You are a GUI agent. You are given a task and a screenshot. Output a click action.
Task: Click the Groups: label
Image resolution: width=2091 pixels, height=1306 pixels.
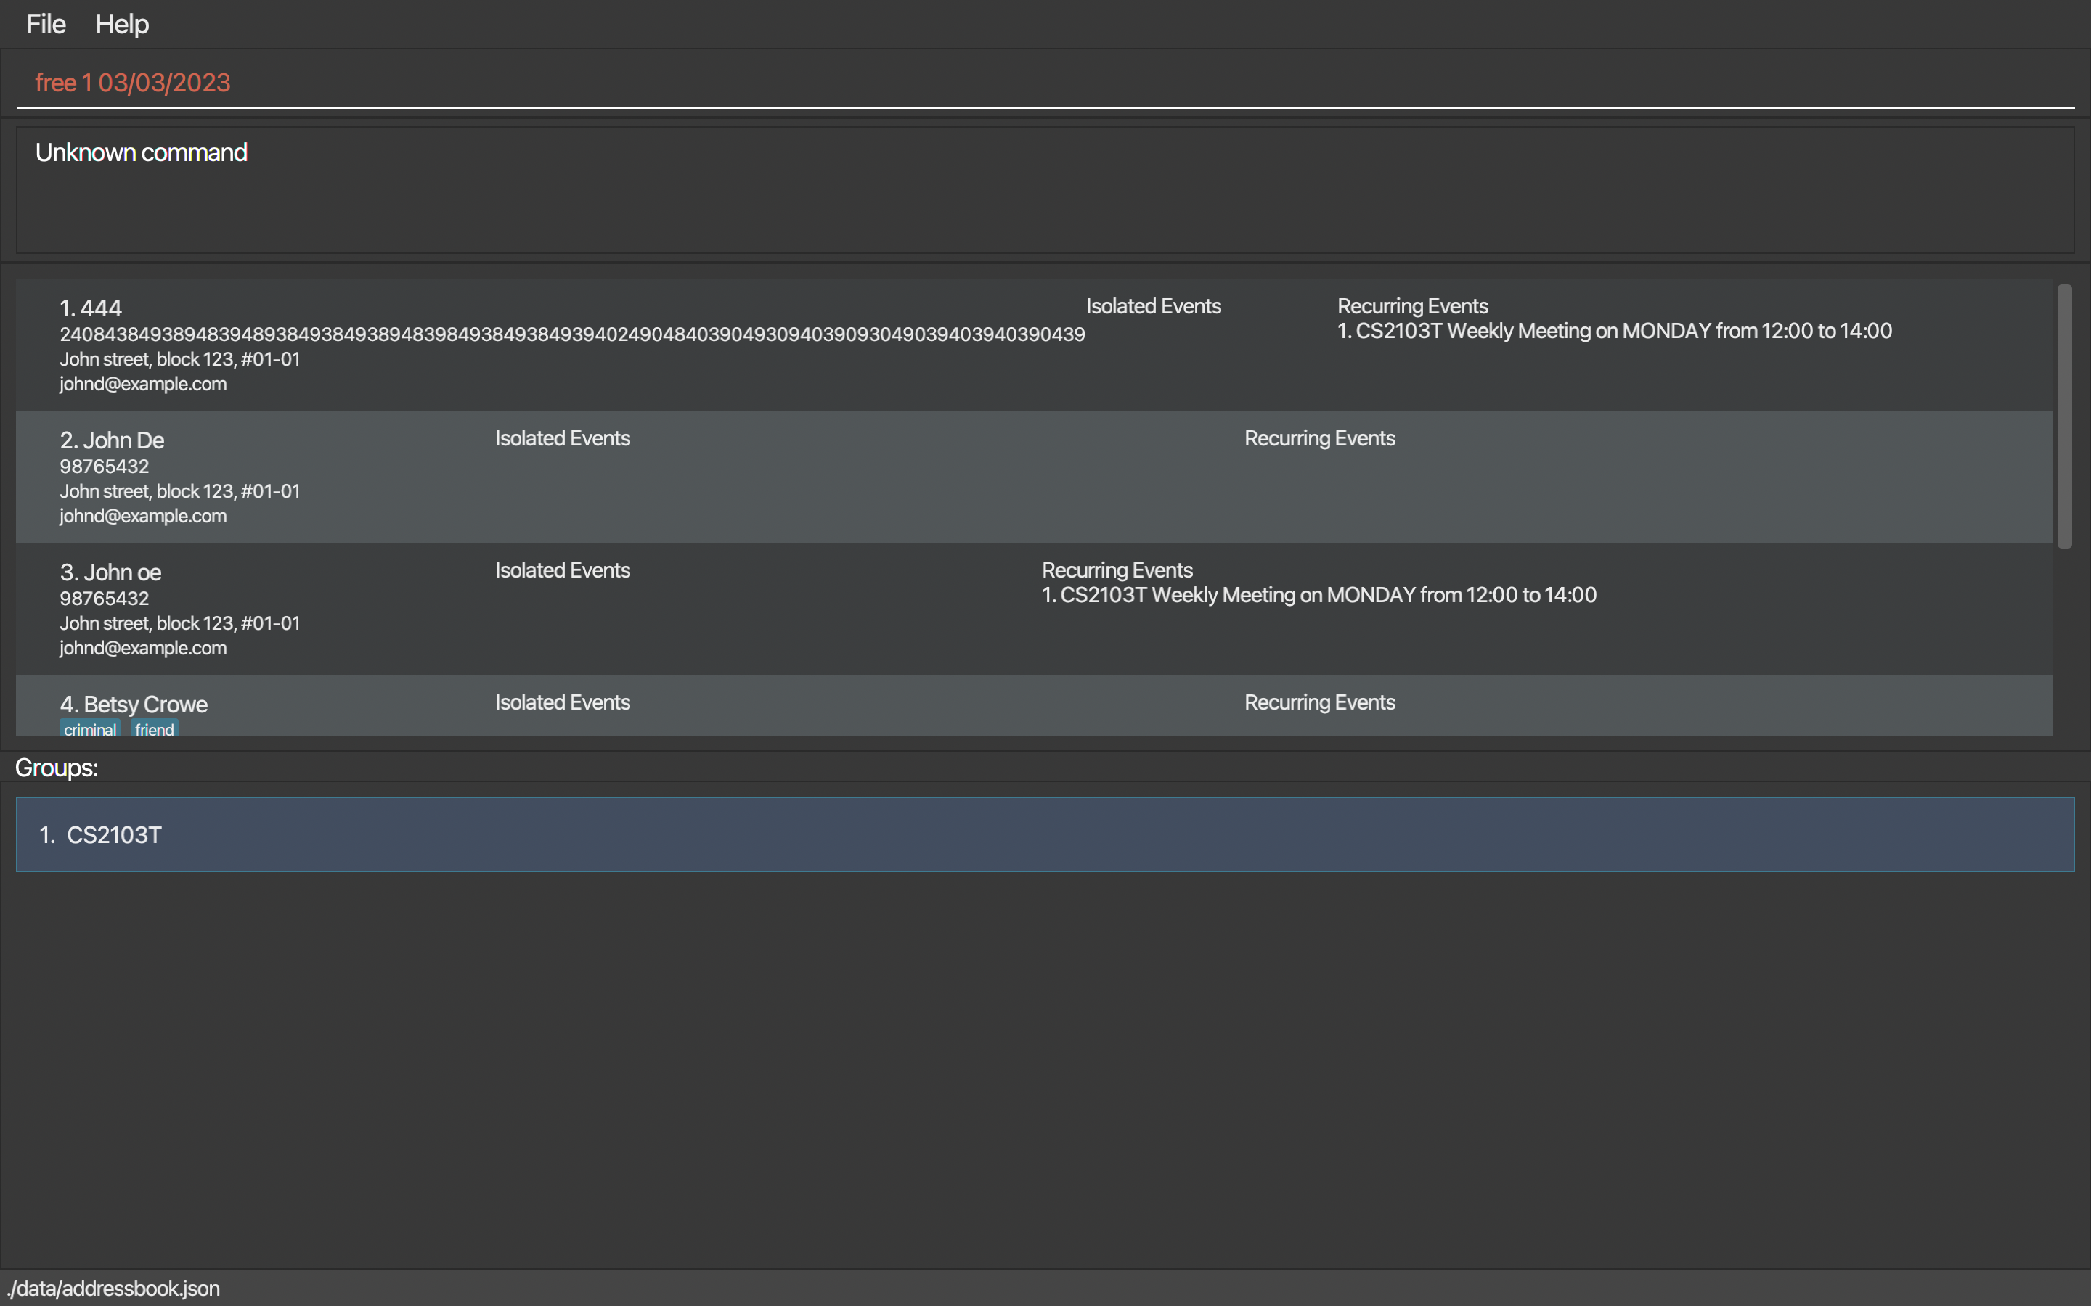pyautogui.click(x=57, y=768)
